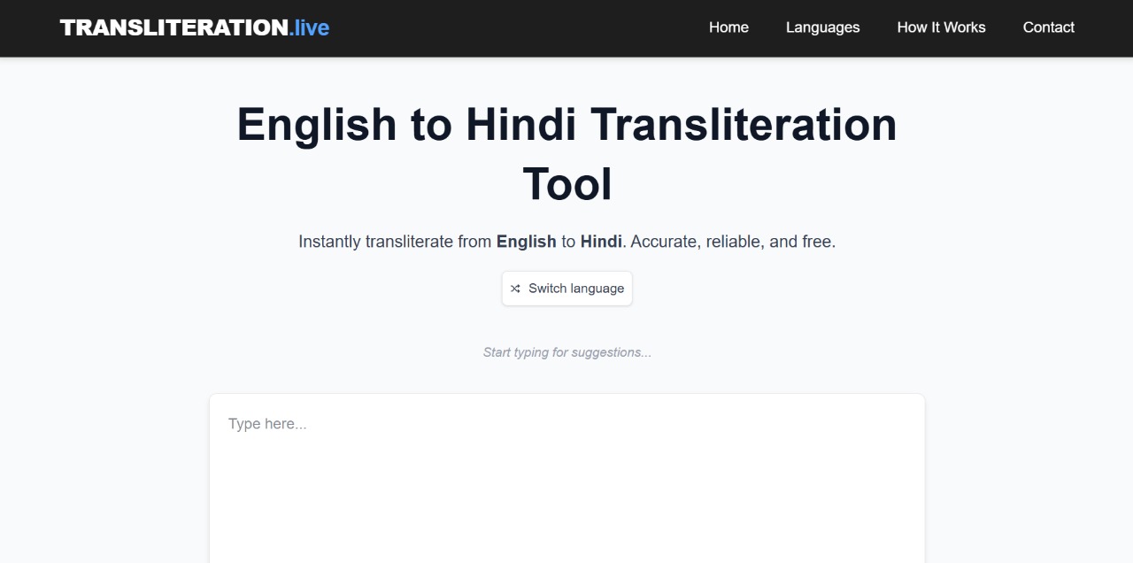Open the Contact page link

pos(1048,27)
